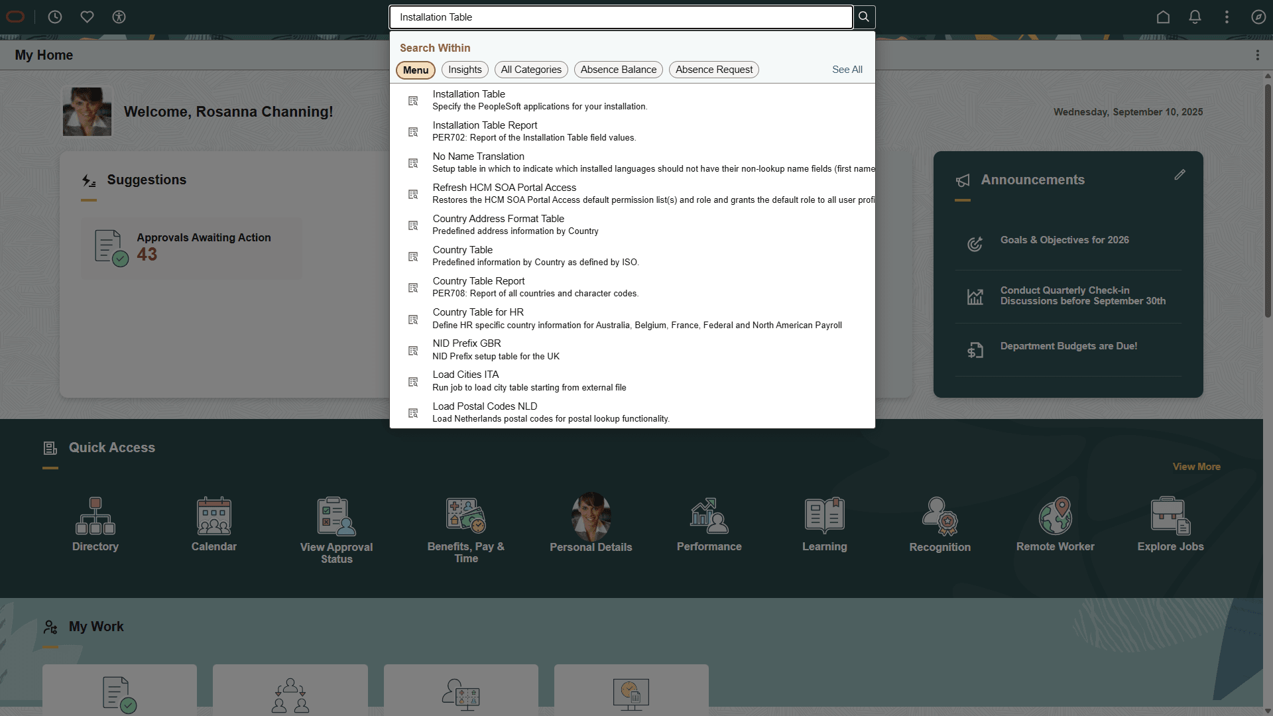The width and height of the screenshot is (1273, 716).
Task: Click into the global search input field
Action: tap(621, 17)
